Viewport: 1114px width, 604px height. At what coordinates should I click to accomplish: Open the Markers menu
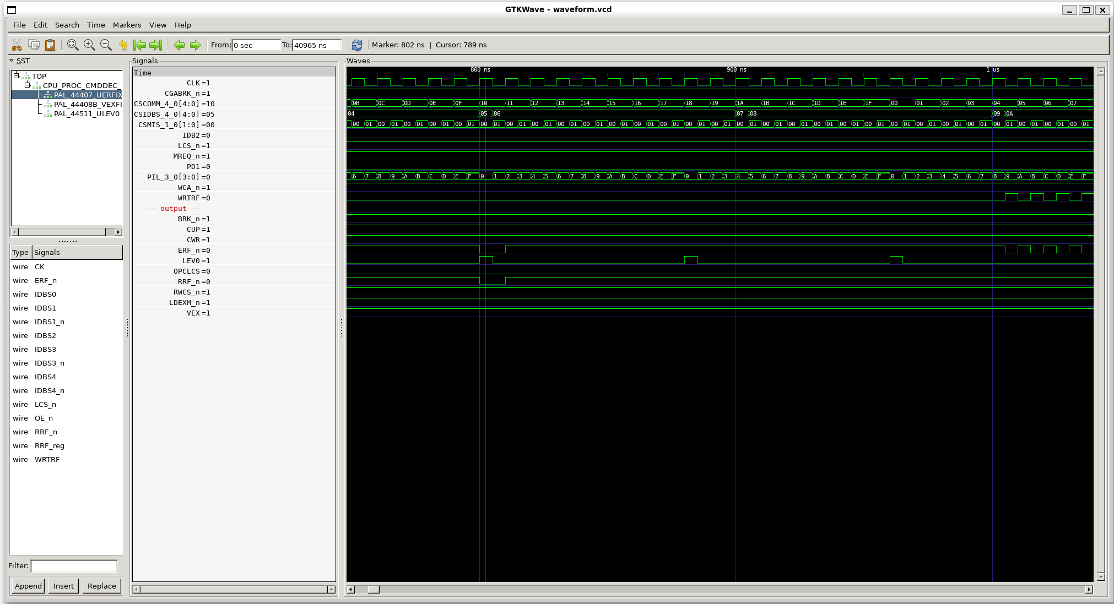pos(127,25)
